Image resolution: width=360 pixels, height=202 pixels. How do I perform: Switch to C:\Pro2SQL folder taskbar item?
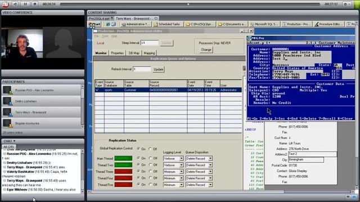(x=200, y=24)
